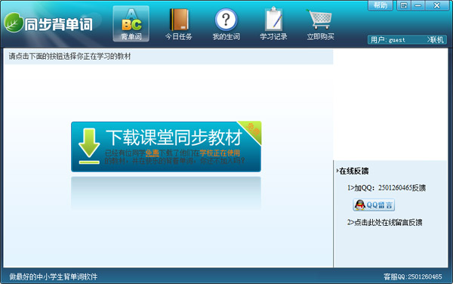
Task: Click the QQ留言 button
Action: point(374,205)
